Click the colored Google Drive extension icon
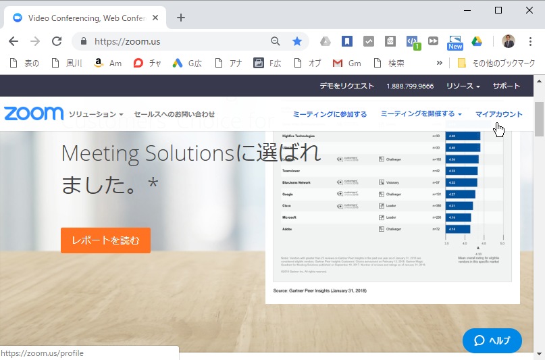The image size is (545, 360). [477, 41]
